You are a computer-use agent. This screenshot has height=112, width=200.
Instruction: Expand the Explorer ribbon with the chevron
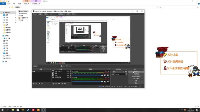[196, 4]
